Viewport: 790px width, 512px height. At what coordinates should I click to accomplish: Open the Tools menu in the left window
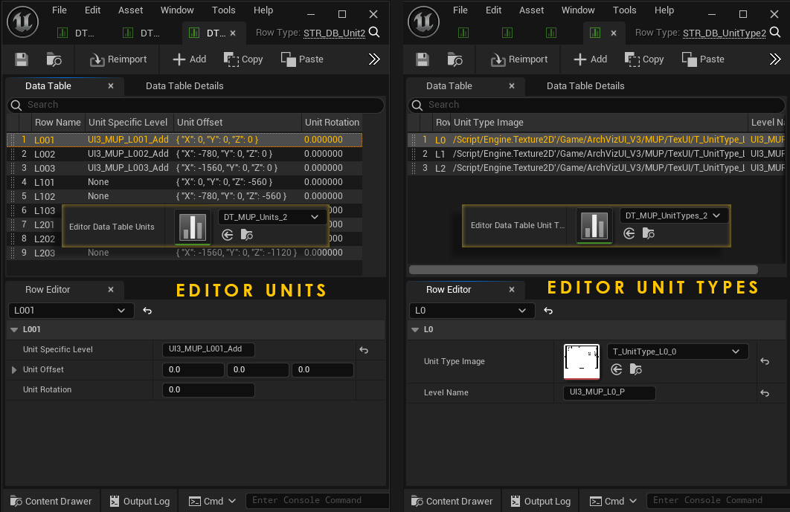[223, 10]
